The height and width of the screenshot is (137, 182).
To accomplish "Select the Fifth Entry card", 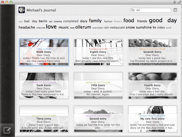I will click(x=98, y=85).
